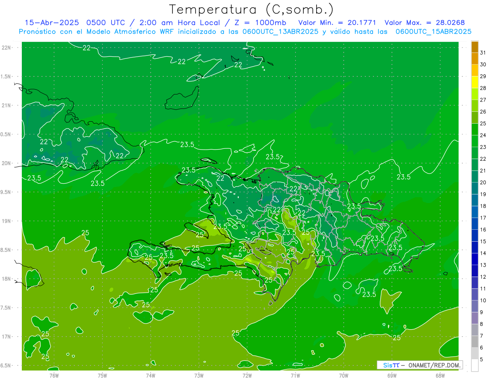The image size is (494, 381).
Task: Click the "73W" longitude label
Action: coord(199,375)
